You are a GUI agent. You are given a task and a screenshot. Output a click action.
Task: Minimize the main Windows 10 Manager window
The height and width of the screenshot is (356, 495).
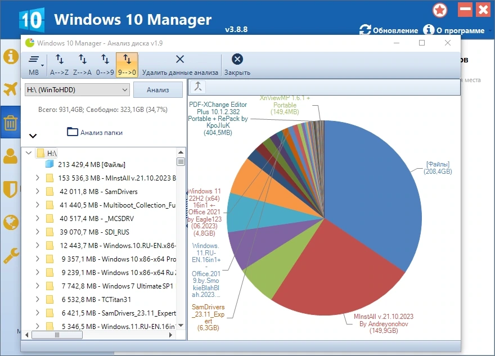[x=465, y=10]
